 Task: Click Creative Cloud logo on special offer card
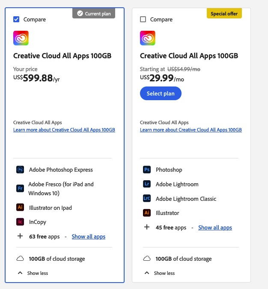(x=147, y=38)
